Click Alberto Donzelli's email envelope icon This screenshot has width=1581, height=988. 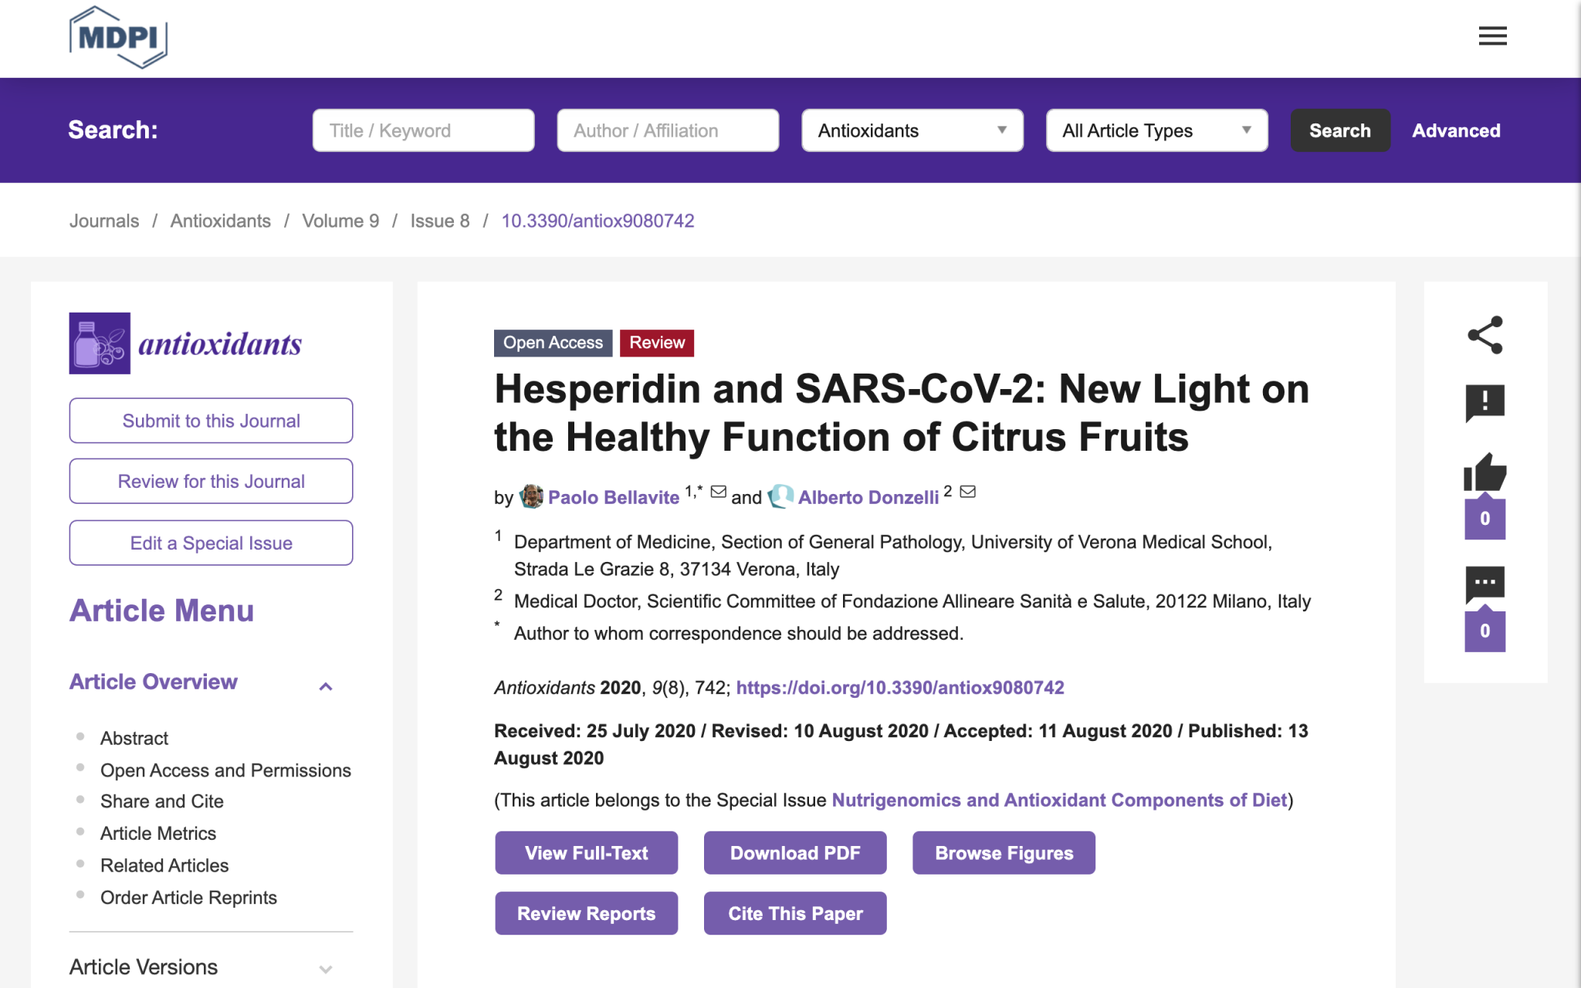click(968, 492)
